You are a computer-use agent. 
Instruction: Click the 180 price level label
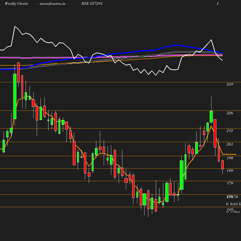(230, 171)
